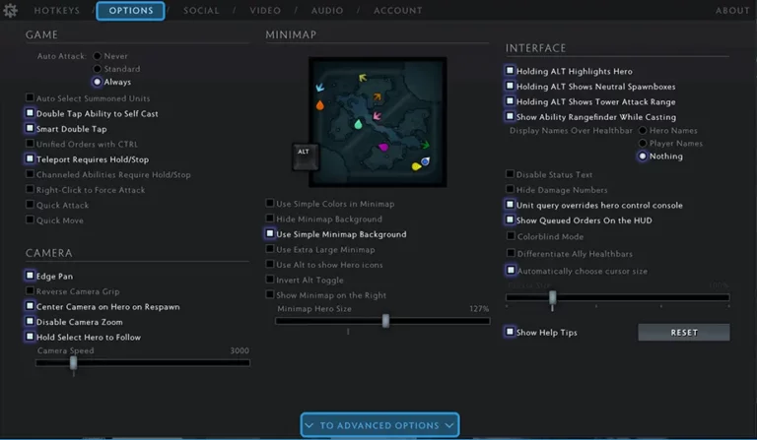757x440 pixels.
Task: Toggle Show Ability Rangefinder While Casting
Action: [x=510, y=116]
